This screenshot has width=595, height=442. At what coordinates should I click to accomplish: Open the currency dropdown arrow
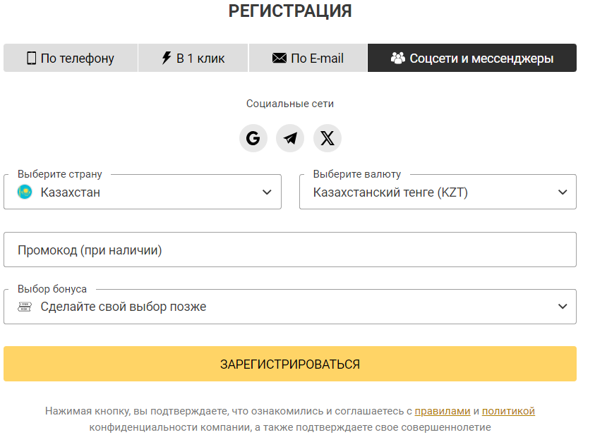[563, 192]
